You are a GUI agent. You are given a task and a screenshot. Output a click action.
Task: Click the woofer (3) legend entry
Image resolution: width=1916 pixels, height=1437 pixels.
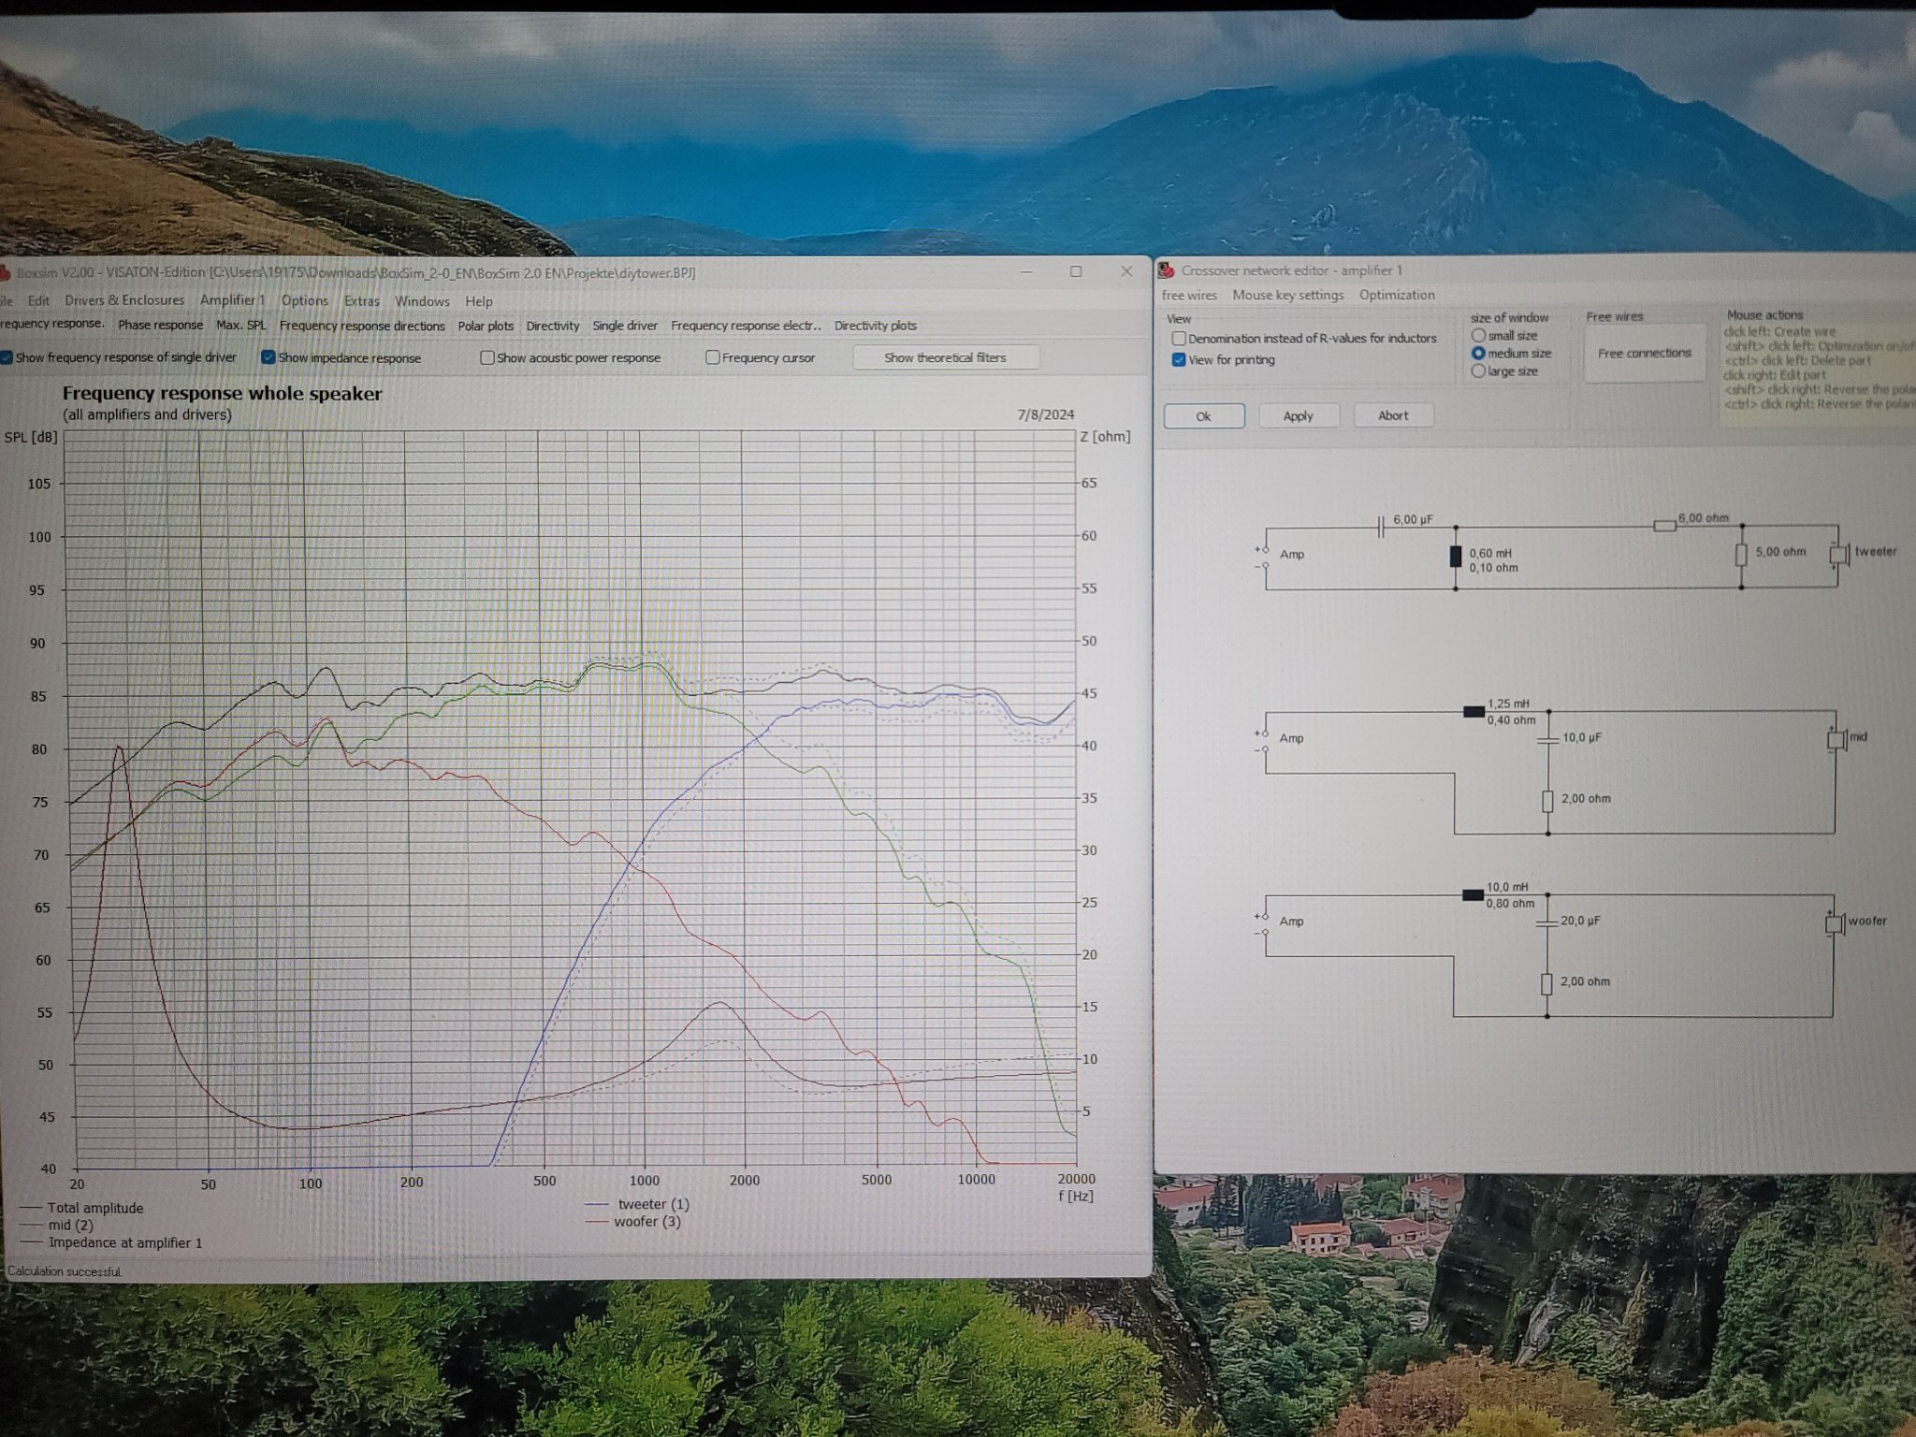click(633, 1221)
